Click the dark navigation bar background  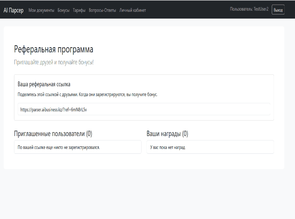pyautogui.click(x=184, y=10)
